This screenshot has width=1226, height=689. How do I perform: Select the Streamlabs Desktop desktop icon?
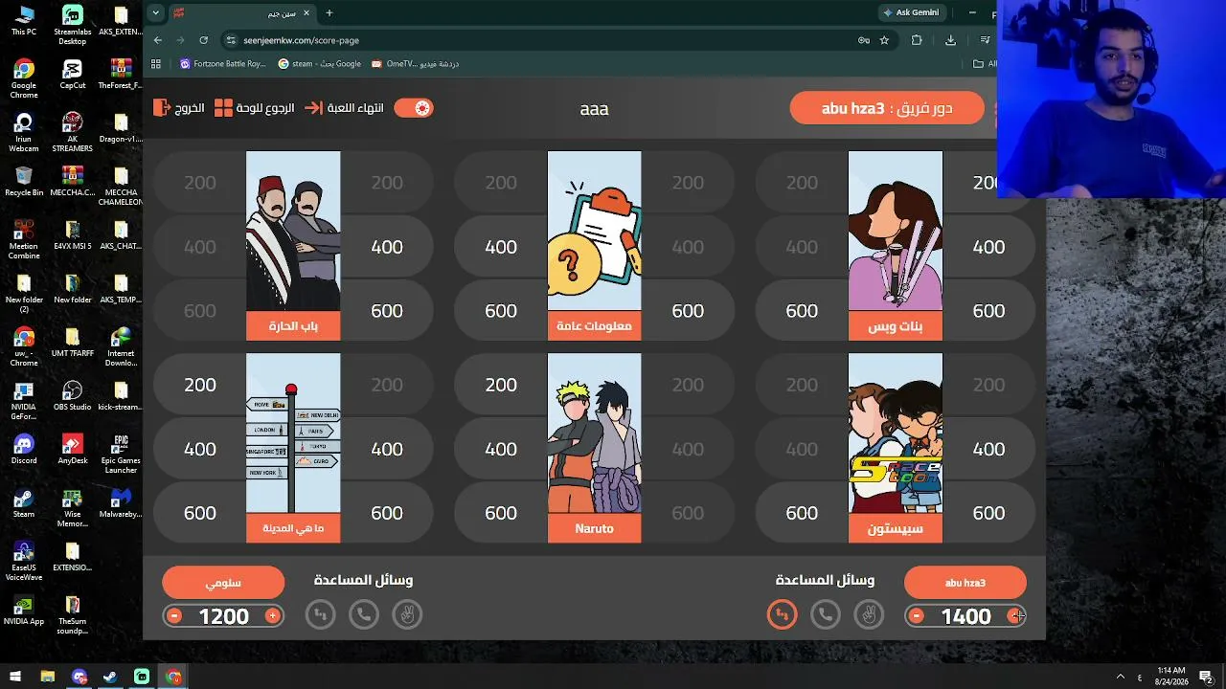pyautogui.click(x=72, y=26)
